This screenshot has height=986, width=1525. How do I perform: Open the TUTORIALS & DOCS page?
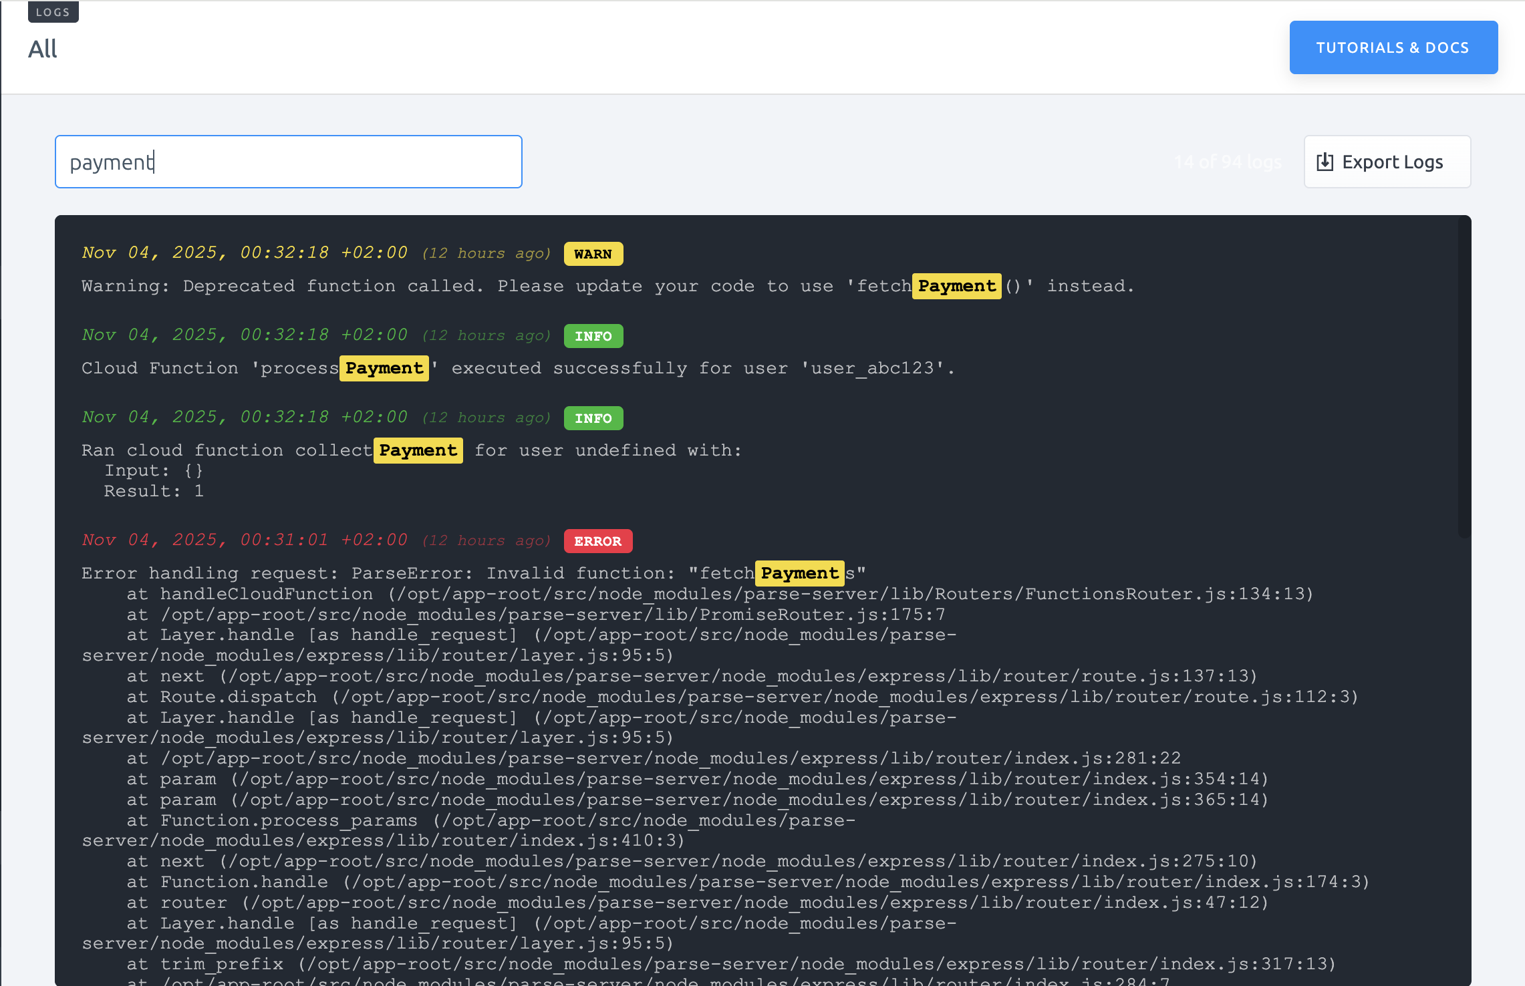pyautogui.click(x=1393, y=47)
